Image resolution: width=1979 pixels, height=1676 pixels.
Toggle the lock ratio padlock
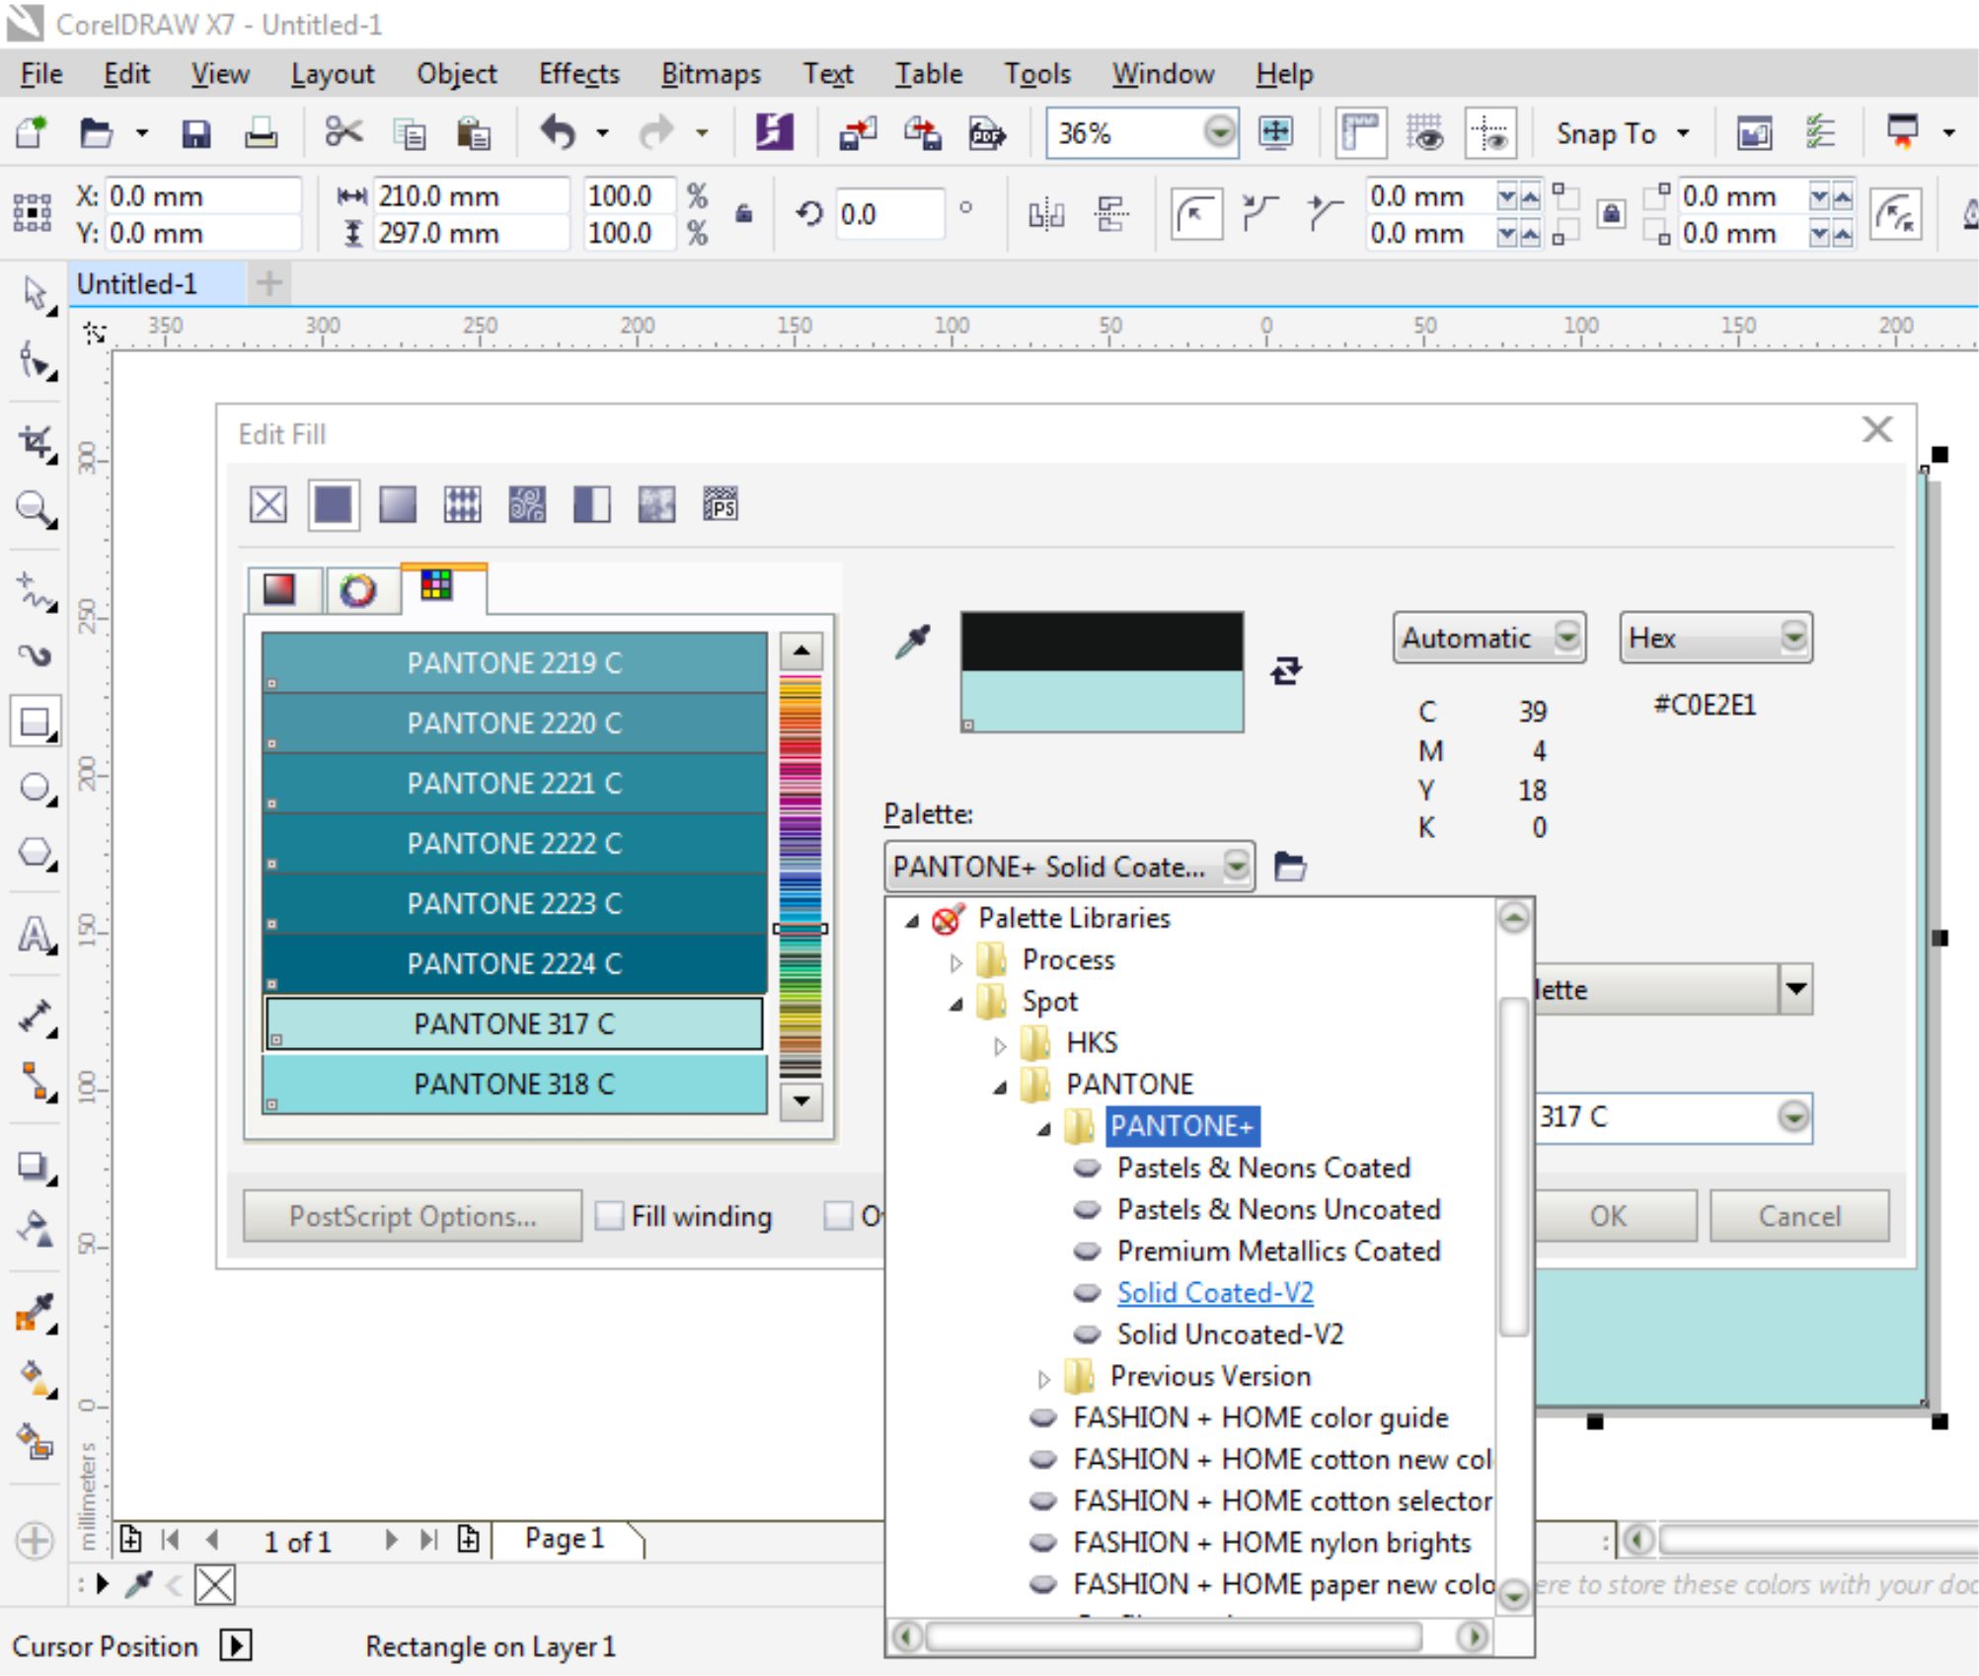(744, 213)
